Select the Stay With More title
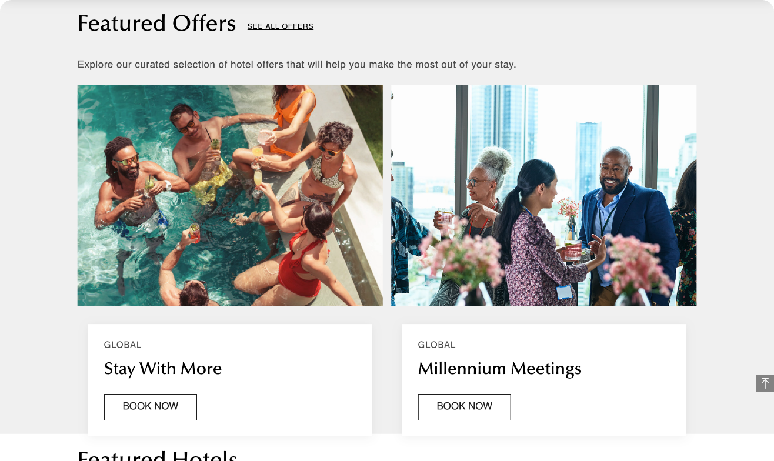774x461 pixels. 163,369
